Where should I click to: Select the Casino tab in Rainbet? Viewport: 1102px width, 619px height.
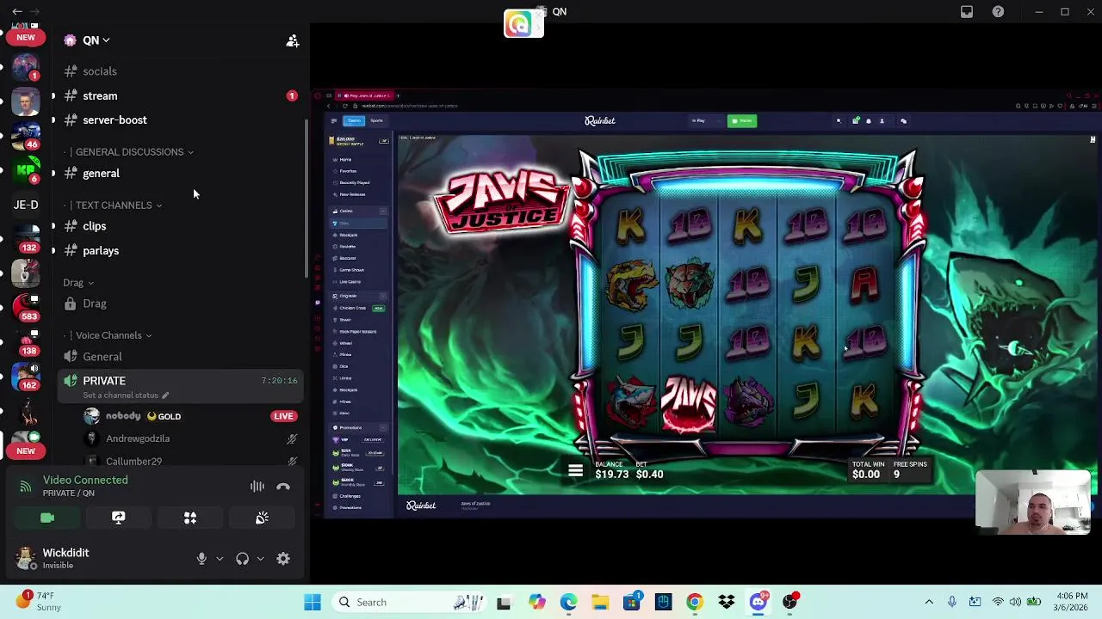pyautogui.click(x=354, y=120)
